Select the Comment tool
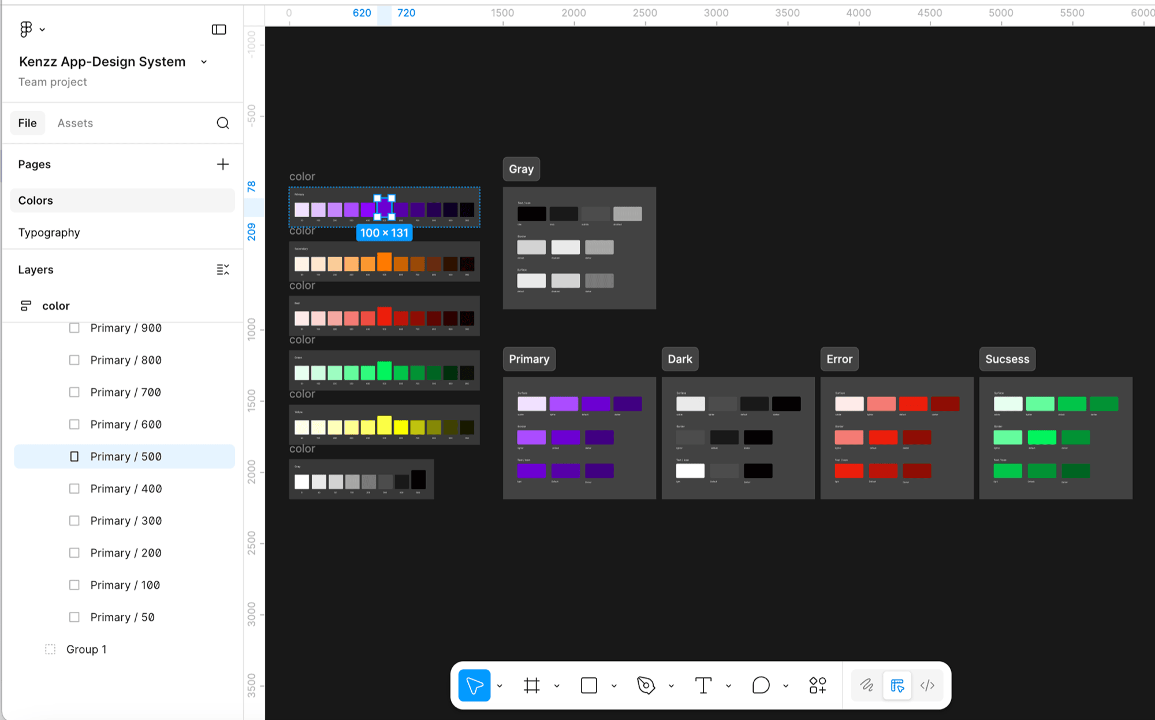This screenshot has height=720, width=1155. tap(761, 685)
